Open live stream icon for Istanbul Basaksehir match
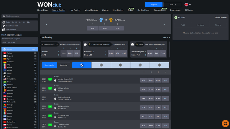 point(50,79)
